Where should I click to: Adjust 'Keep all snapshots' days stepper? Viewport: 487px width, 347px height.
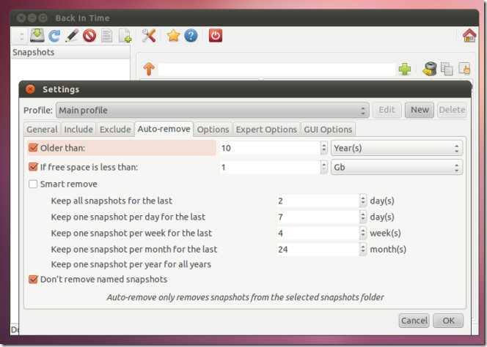[363, 201]
